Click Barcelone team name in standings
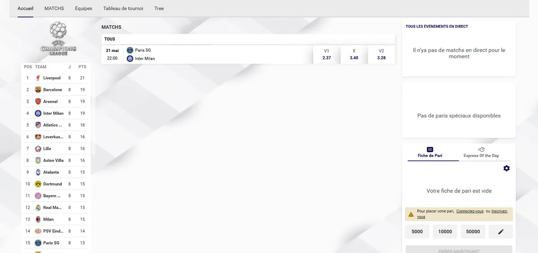This screenshot has height=253, width=538. click(53, 90)
